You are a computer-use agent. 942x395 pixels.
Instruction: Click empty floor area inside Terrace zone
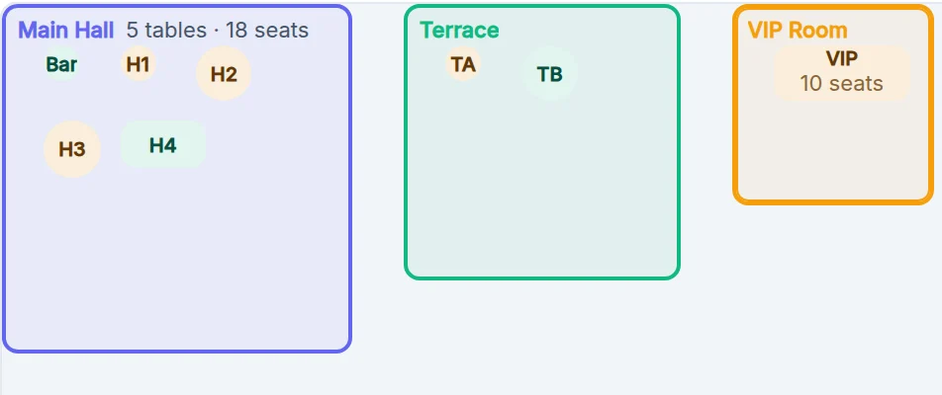coord(540,192)
